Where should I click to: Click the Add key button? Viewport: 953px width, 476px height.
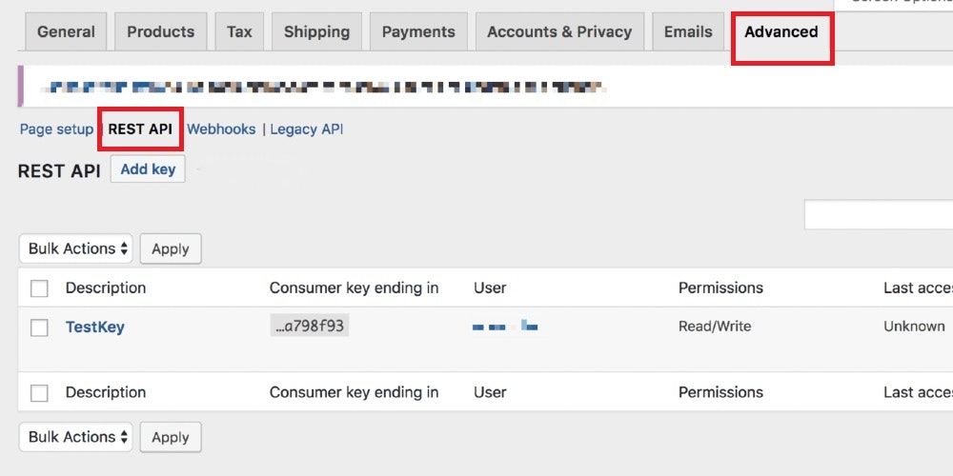click(148, 169)
